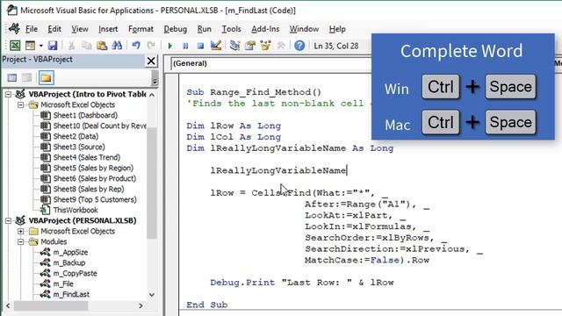Screen dimensions: 562x316
Task: Open the Format menu
Action: click(x=140, y=29)
